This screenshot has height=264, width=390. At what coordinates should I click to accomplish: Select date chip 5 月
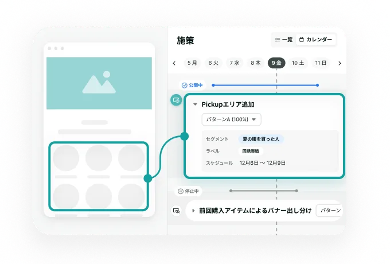point(192,63)
